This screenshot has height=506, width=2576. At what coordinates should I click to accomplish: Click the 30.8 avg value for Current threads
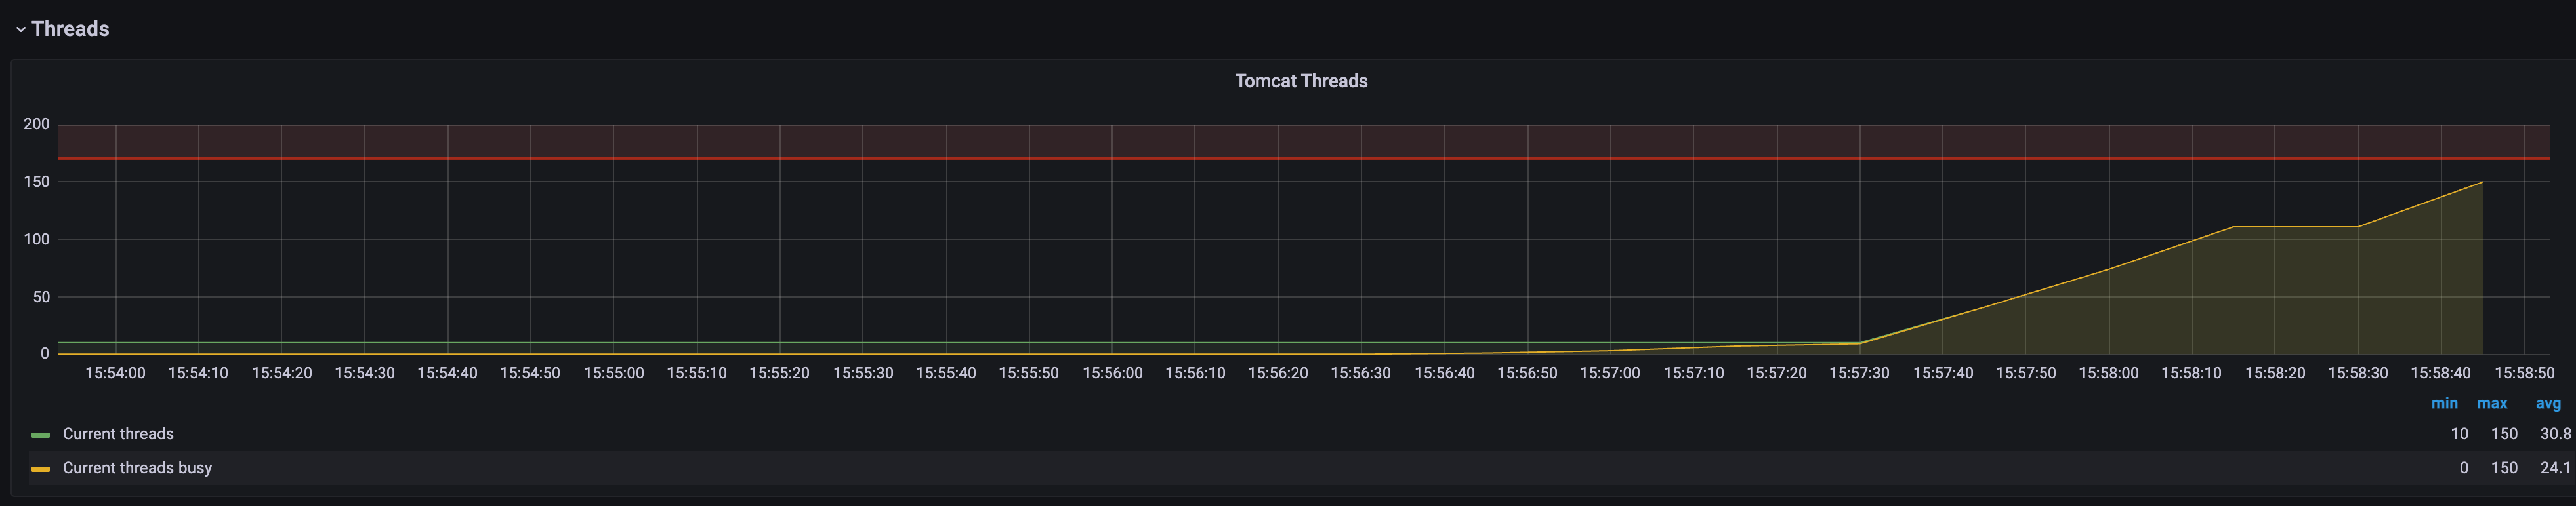(2554, 434)
